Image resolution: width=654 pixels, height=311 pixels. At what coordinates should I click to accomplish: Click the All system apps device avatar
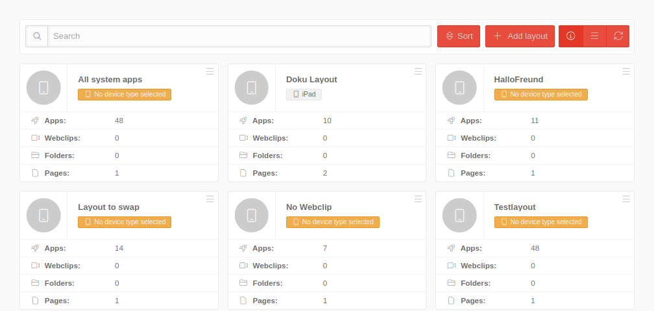[43, 87]
